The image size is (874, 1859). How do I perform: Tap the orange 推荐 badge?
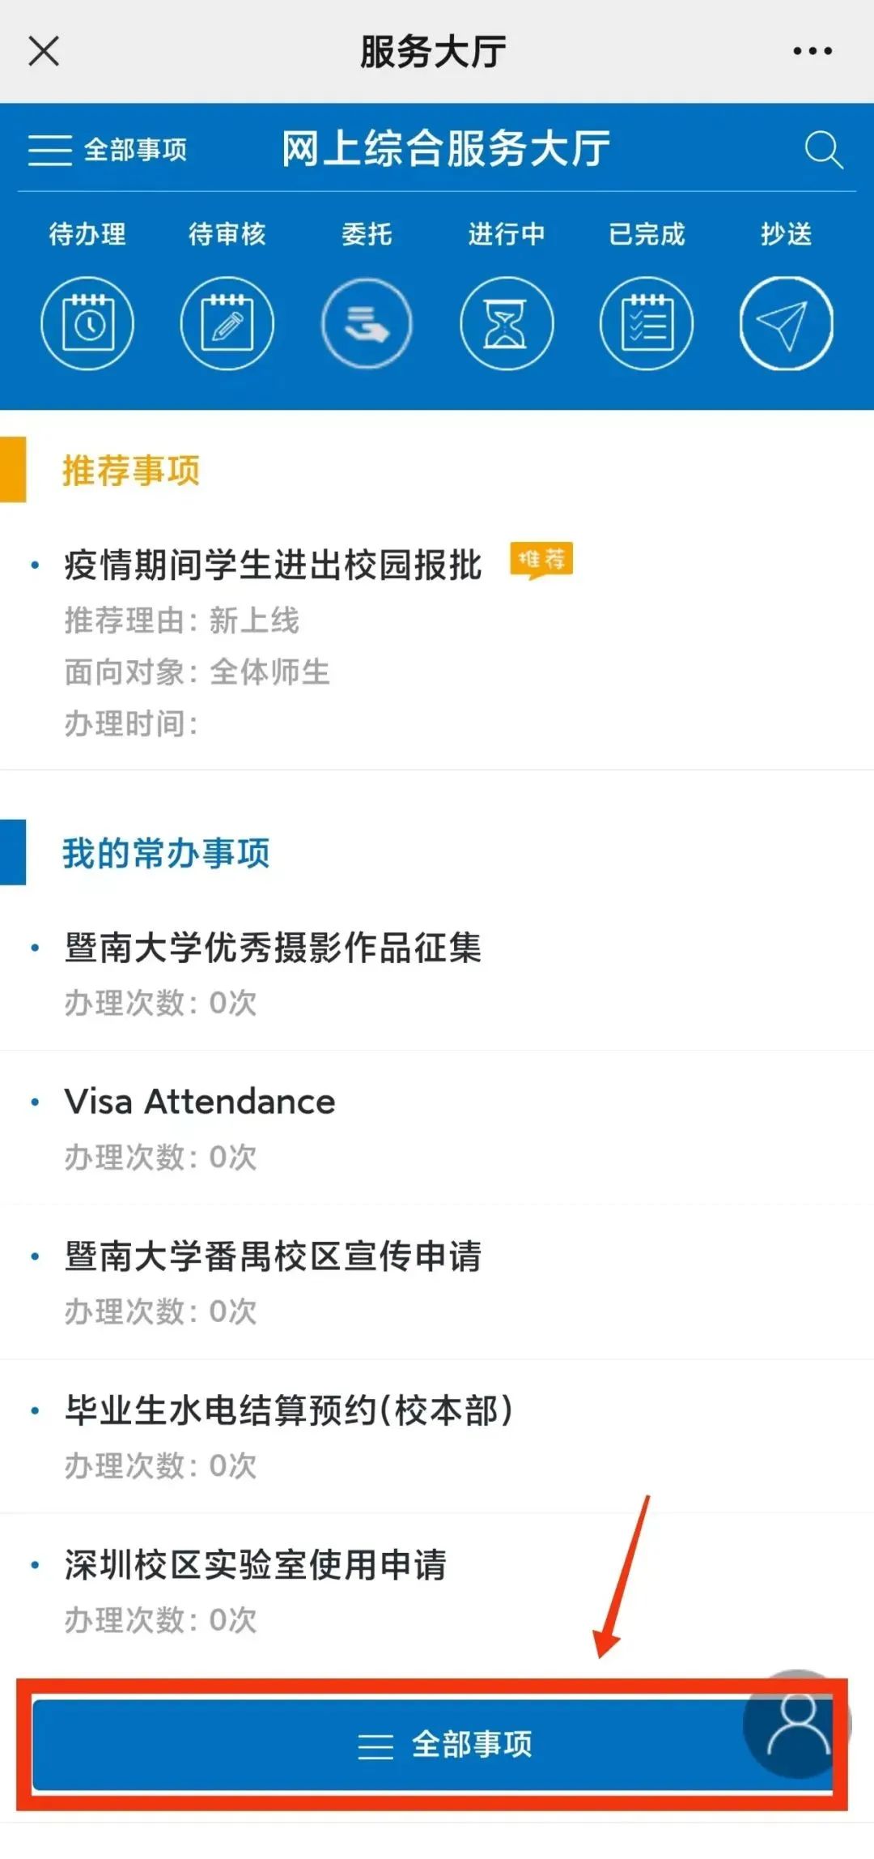pyautogui.click(x=541, y=561)
